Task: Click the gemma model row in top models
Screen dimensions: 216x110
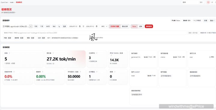Action: point(143,57)
